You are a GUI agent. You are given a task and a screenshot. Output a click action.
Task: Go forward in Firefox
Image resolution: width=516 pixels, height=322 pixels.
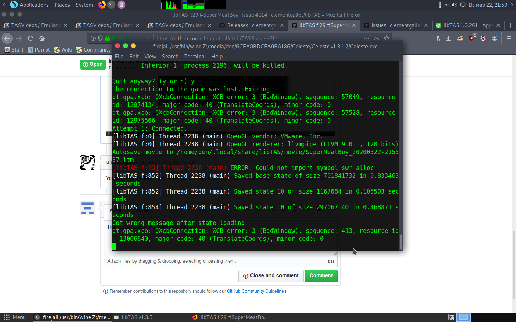(x=19, y=38)
